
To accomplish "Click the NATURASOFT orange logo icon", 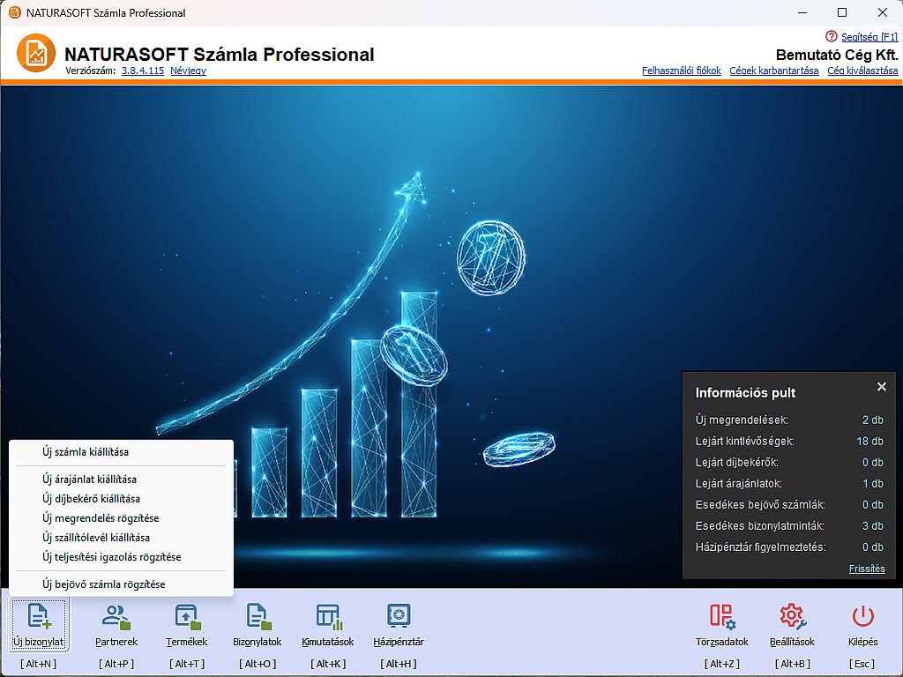I will 36,54.
